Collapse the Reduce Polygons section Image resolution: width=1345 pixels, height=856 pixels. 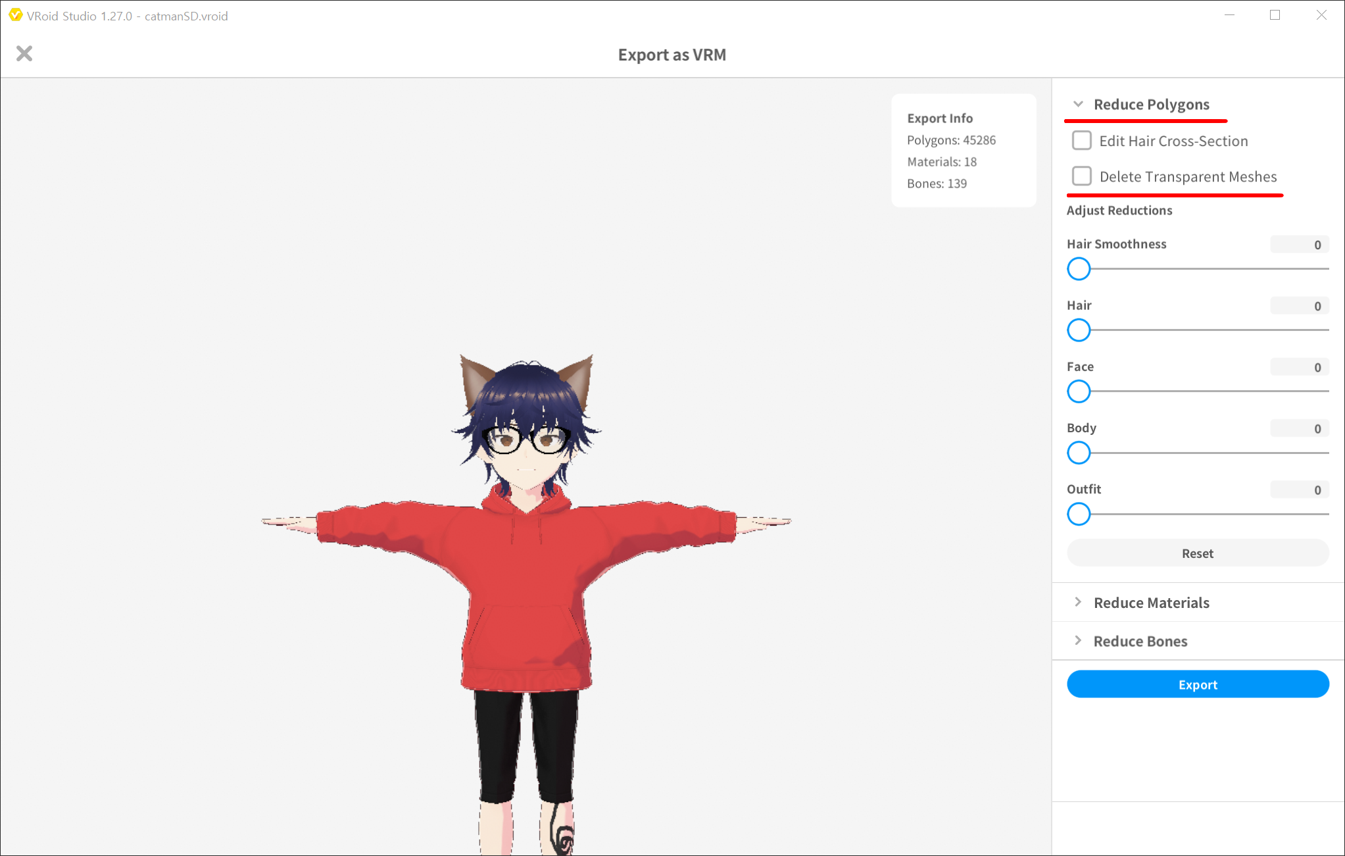tap(1078, 105)
